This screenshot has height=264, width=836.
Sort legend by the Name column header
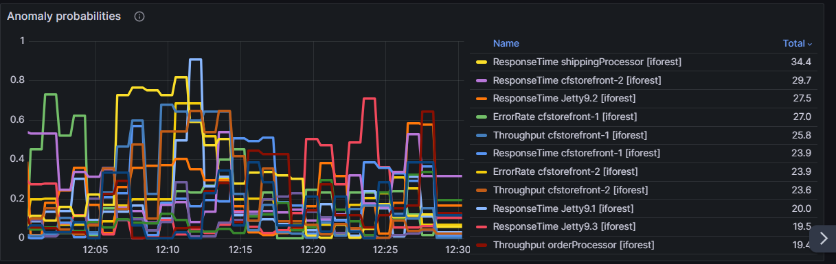506,43
